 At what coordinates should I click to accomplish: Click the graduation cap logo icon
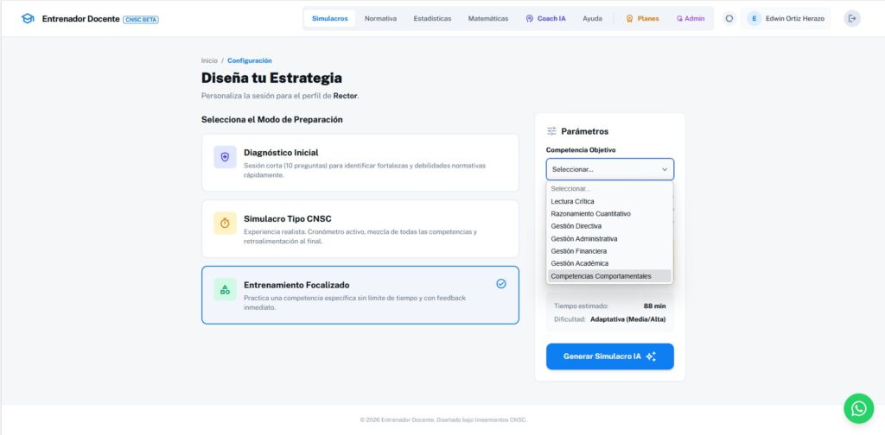click(x=28, y=18)
